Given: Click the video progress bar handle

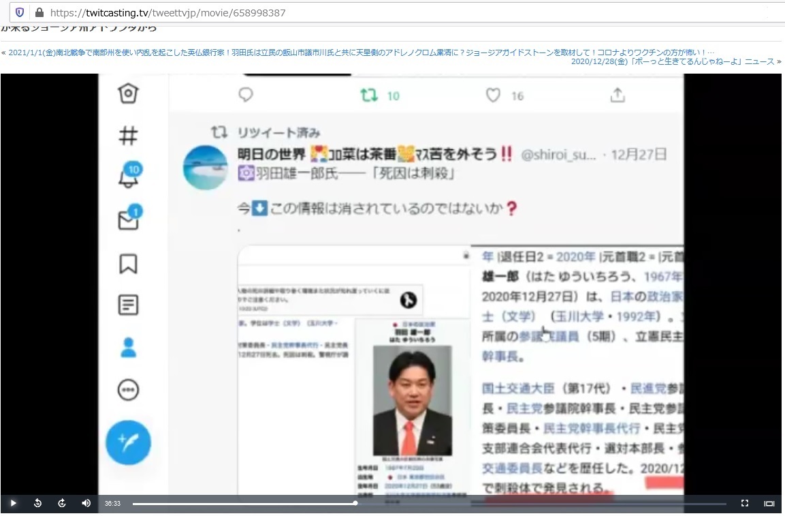Looking at the screenshot, I should pyautogui.click(x=355, y=503).
